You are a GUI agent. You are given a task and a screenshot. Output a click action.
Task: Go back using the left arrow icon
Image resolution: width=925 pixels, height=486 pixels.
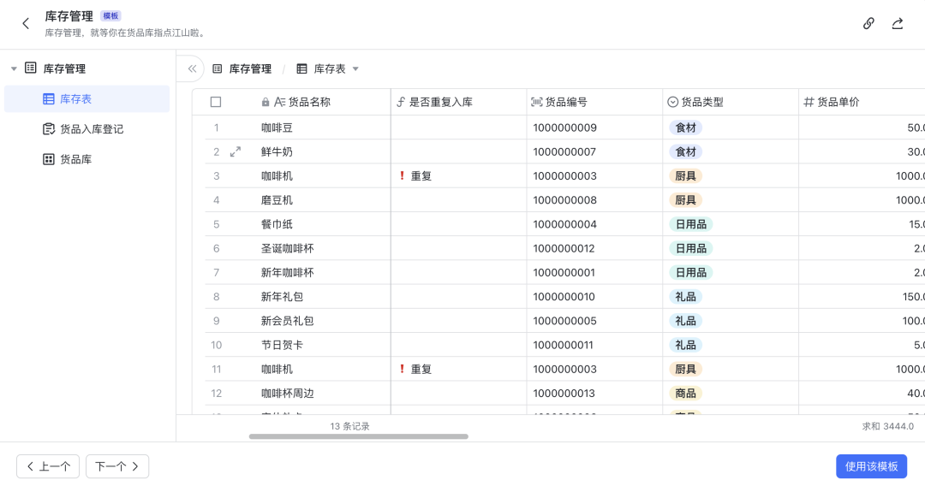point(26,24)
